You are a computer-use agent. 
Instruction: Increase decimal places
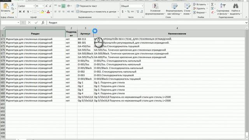[x=138, y=12]
